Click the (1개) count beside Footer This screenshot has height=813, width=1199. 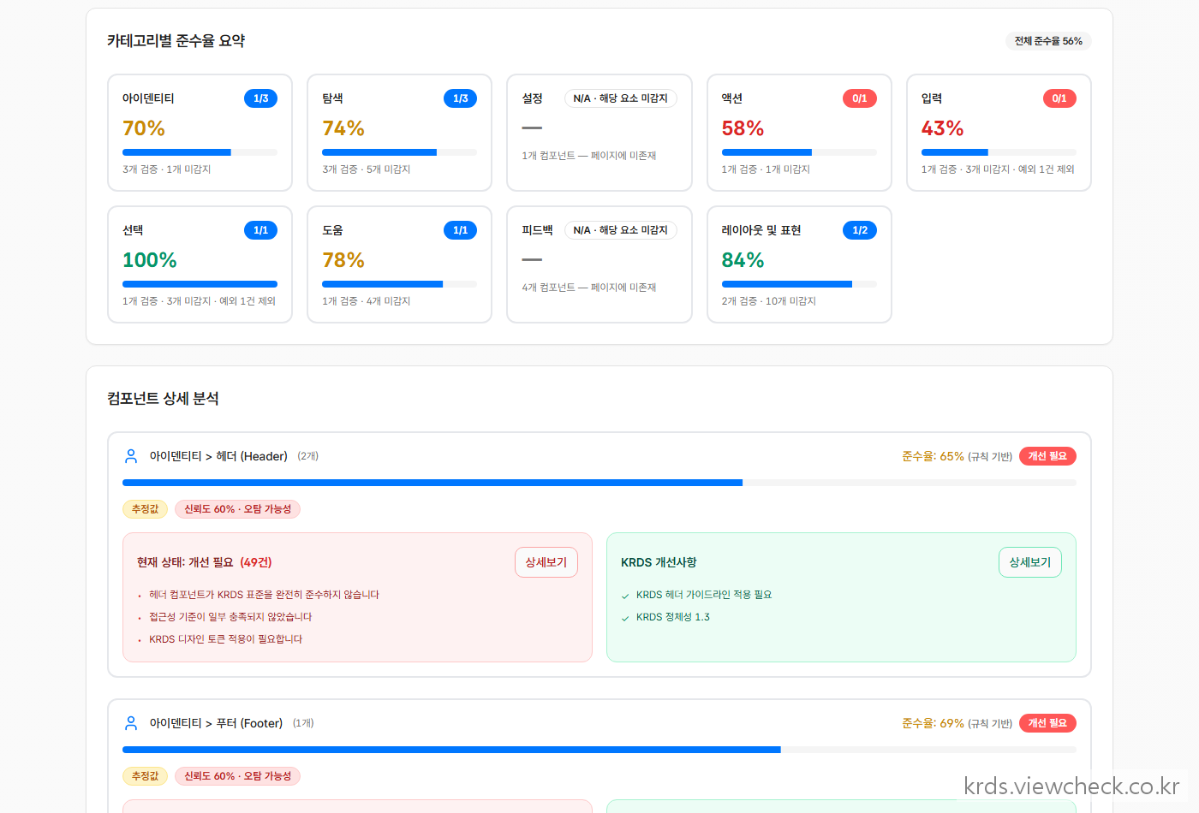click(x=303, y=723)
